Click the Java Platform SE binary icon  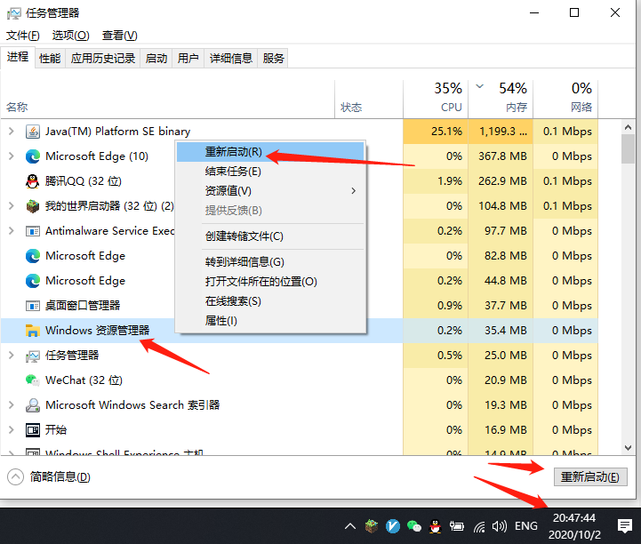coord(33,132)
